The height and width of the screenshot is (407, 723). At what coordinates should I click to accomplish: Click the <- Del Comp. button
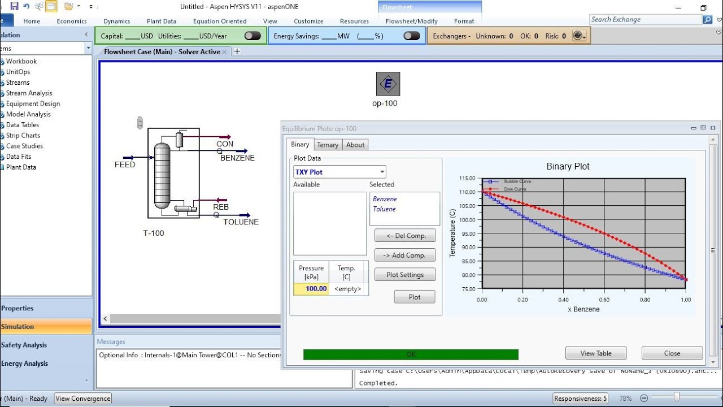(x=405, y=236)
